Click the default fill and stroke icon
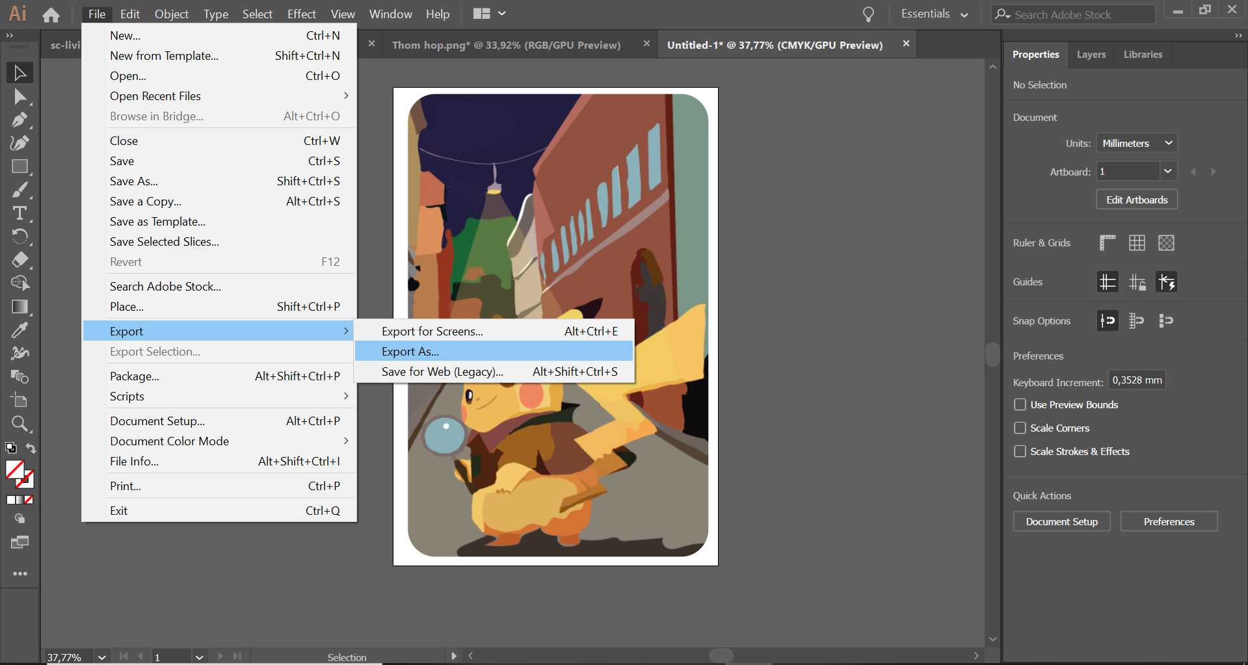The image size is (1248, 665). click(x=11, y=447)
